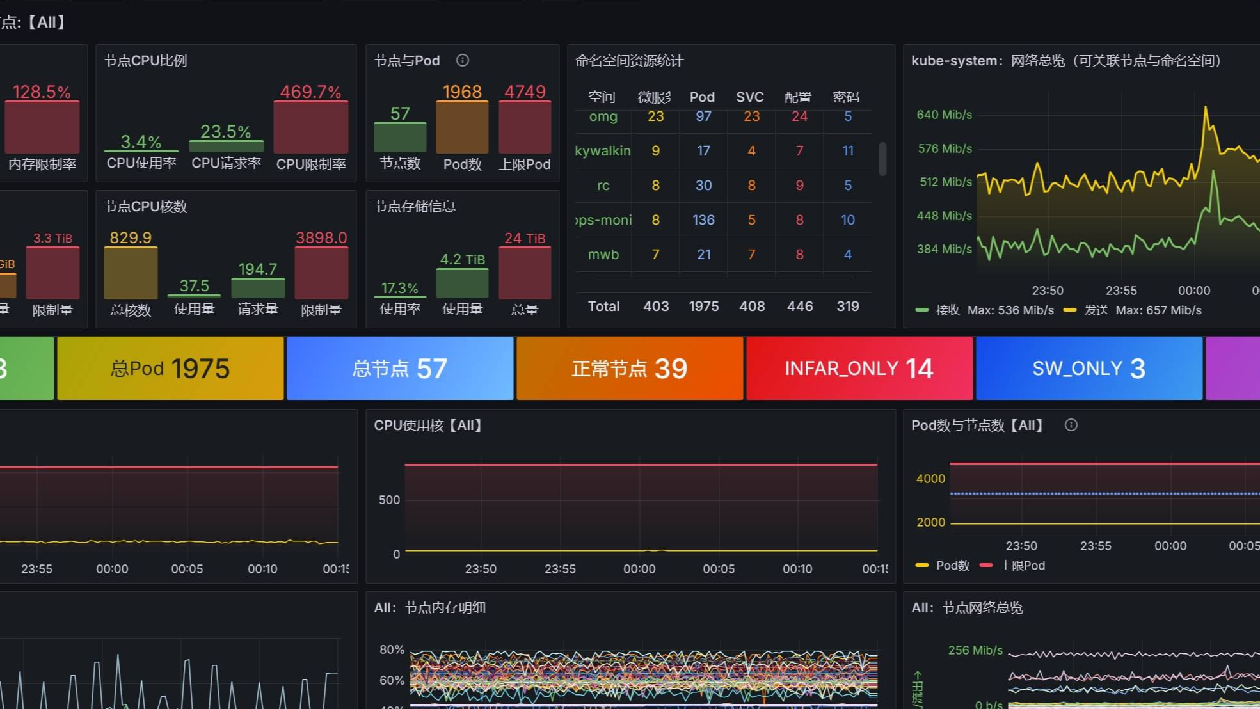Open the 节点内存明细 panel title menu
The width and height of the screenshot is (1260, 709).
[x=430, y=607]
